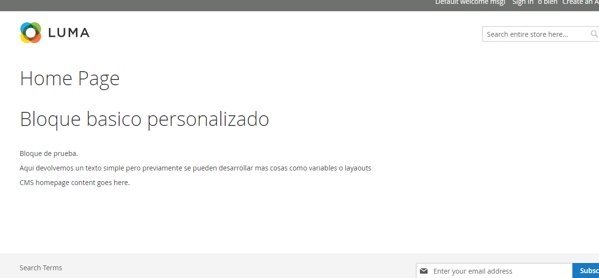Click the CMS homepage content goes here text

pyautogui.click(x=75, y=183)
